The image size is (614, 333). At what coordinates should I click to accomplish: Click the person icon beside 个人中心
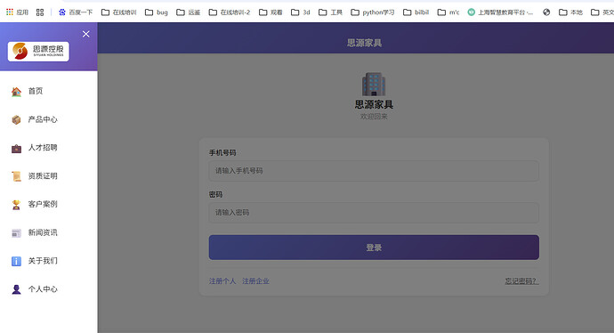[16, 289]
